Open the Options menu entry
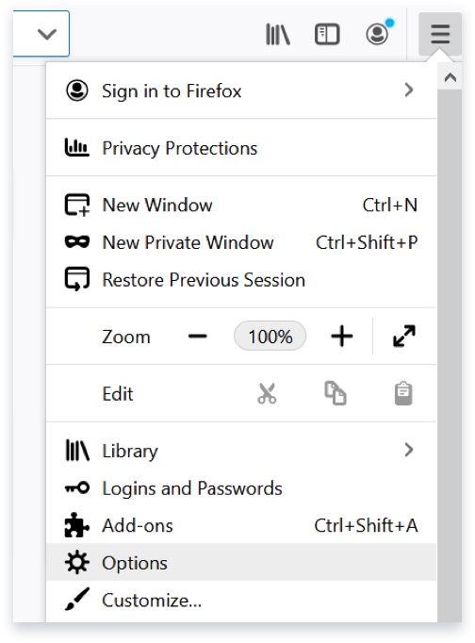The height and width of the screenshot is (643, 475). pos(241,563)
